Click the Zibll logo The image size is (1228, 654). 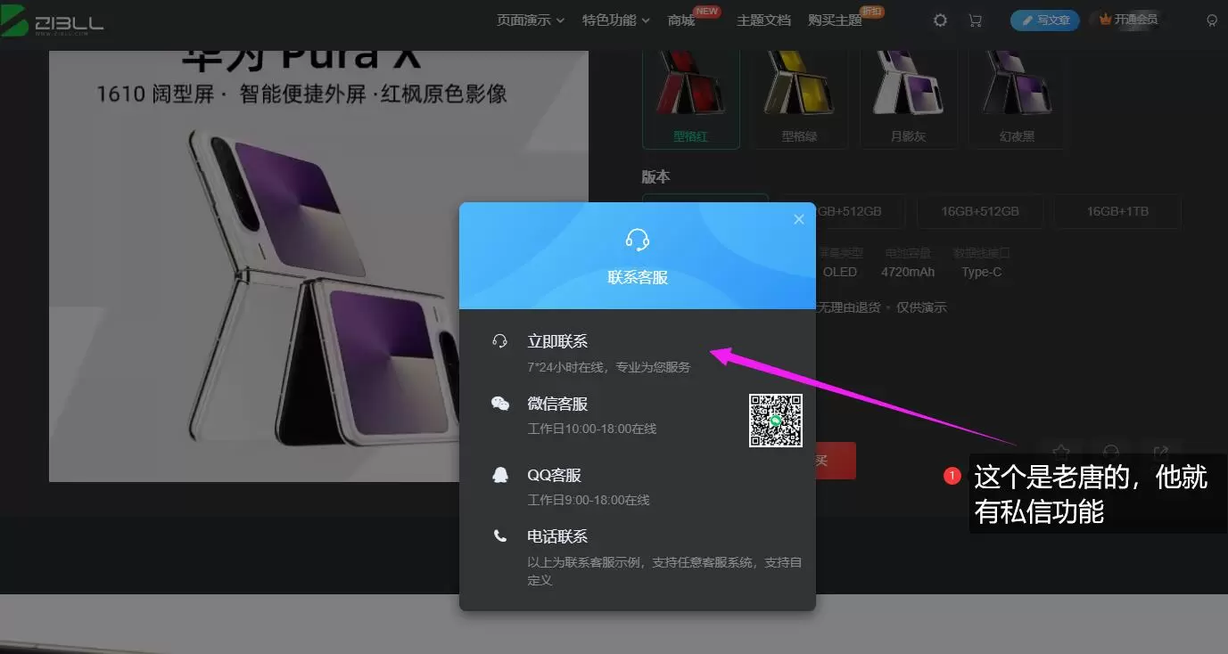[52, 21]
